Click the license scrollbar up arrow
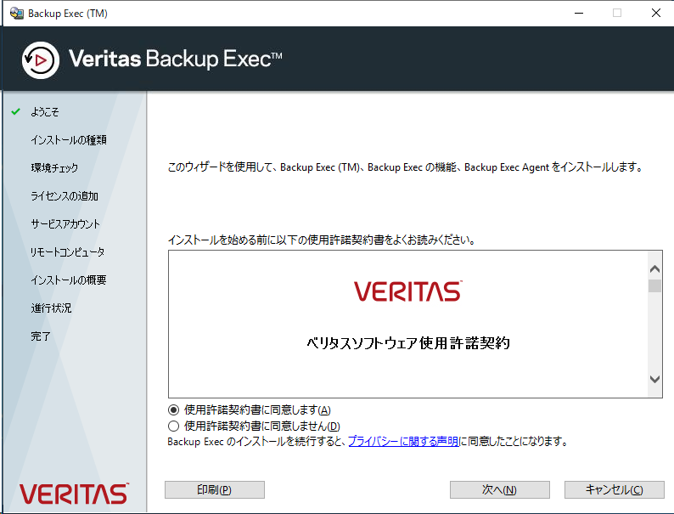 point(654,268)
